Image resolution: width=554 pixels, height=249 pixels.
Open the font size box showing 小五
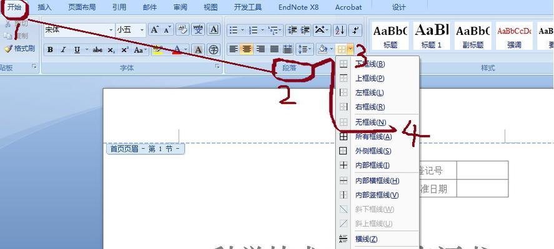point(131,30)
